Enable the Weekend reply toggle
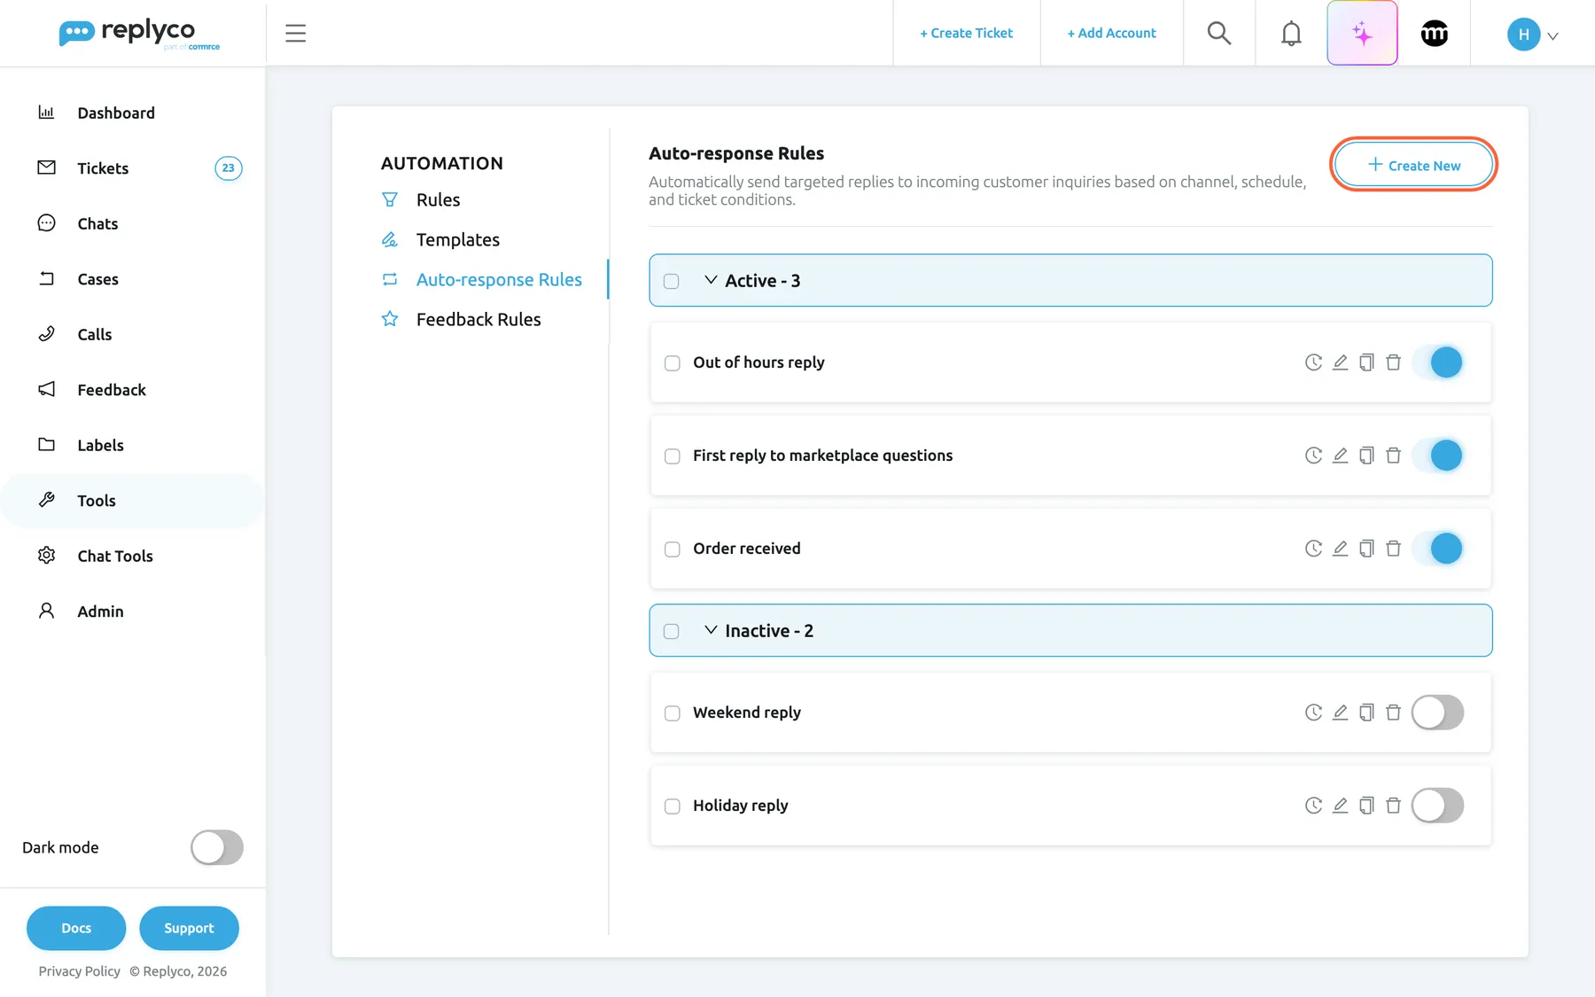1595x997 pixels. (1437, 713)
